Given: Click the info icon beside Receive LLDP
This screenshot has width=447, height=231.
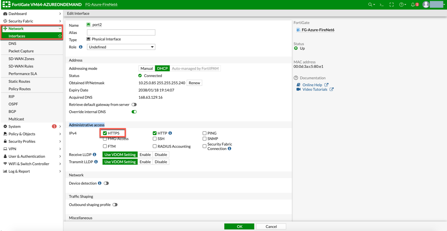Looking at the screenshot, I should click(94, 154).
